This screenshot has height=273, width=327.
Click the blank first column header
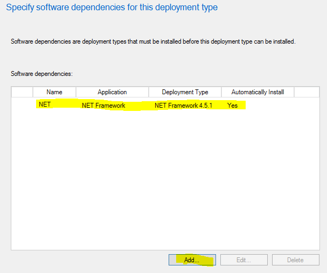click(x=22, y=92)
